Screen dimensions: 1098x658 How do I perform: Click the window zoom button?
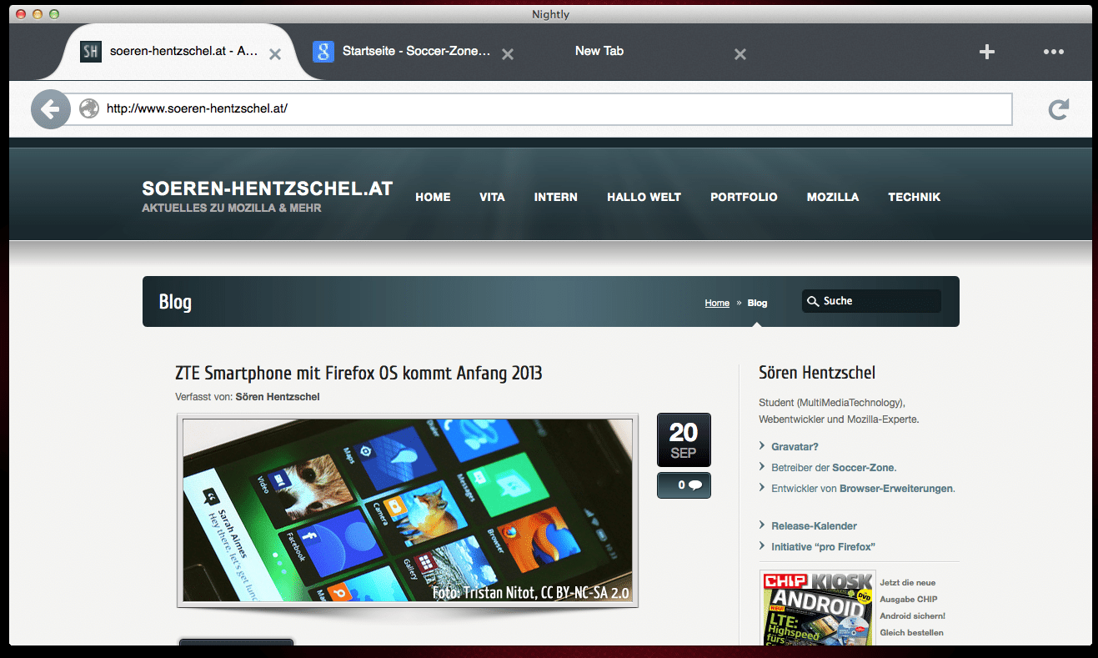click(x=54, y=14)
